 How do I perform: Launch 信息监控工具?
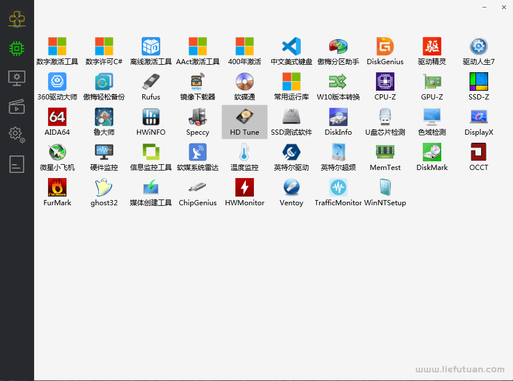coord(151,157)
